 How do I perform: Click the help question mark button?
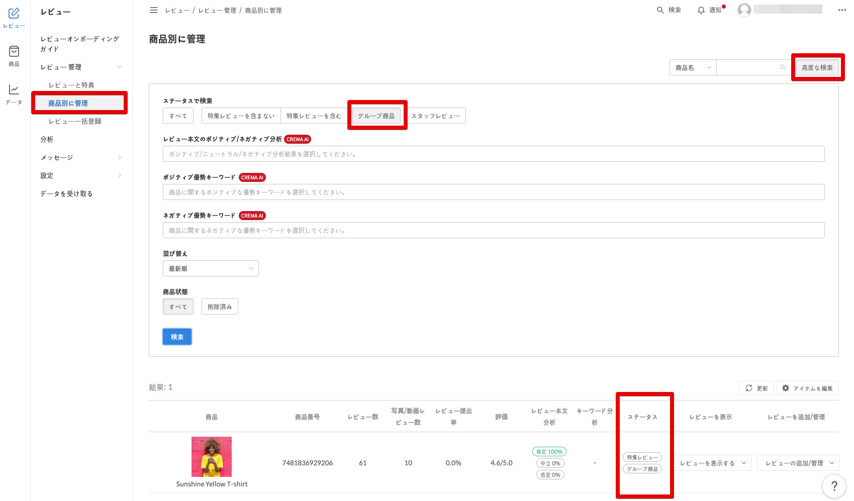click(834, 486)
